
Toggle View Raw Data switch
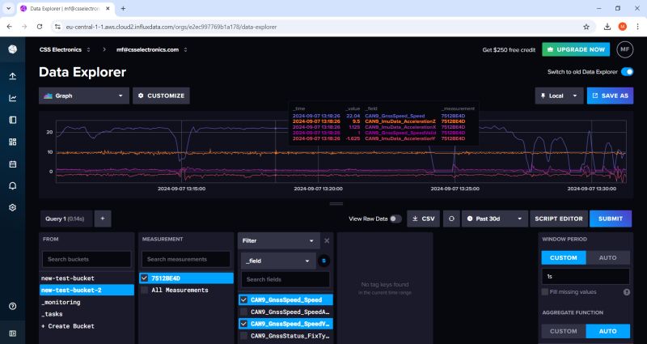click(x=395, y=219)
